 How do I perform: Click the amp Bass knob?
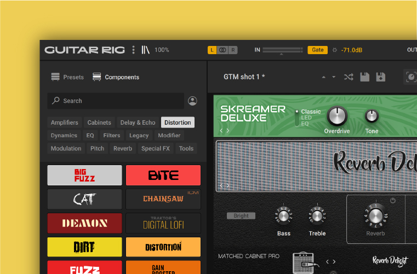tap(284, 216)
